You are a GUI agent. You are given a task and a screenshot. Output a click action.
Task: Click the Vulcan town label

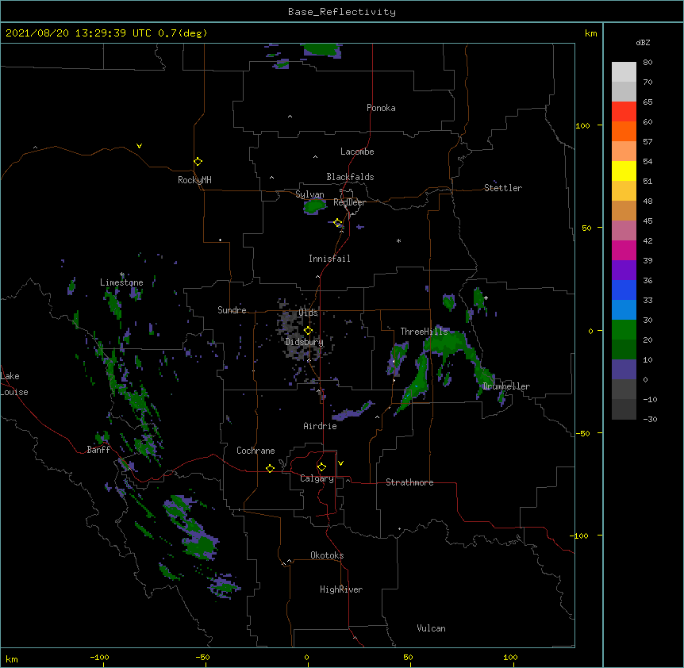click(431, 628)
